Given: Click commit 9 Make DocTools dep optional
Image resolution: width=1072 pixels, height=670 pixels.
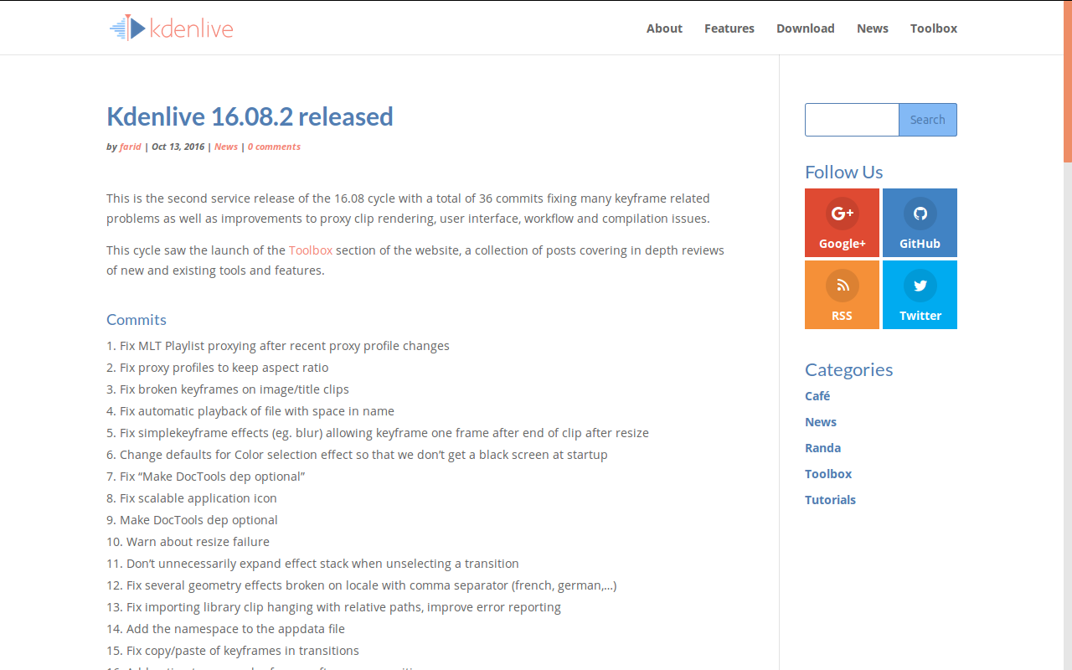Looking at the screenshot, I should (192, 520).
